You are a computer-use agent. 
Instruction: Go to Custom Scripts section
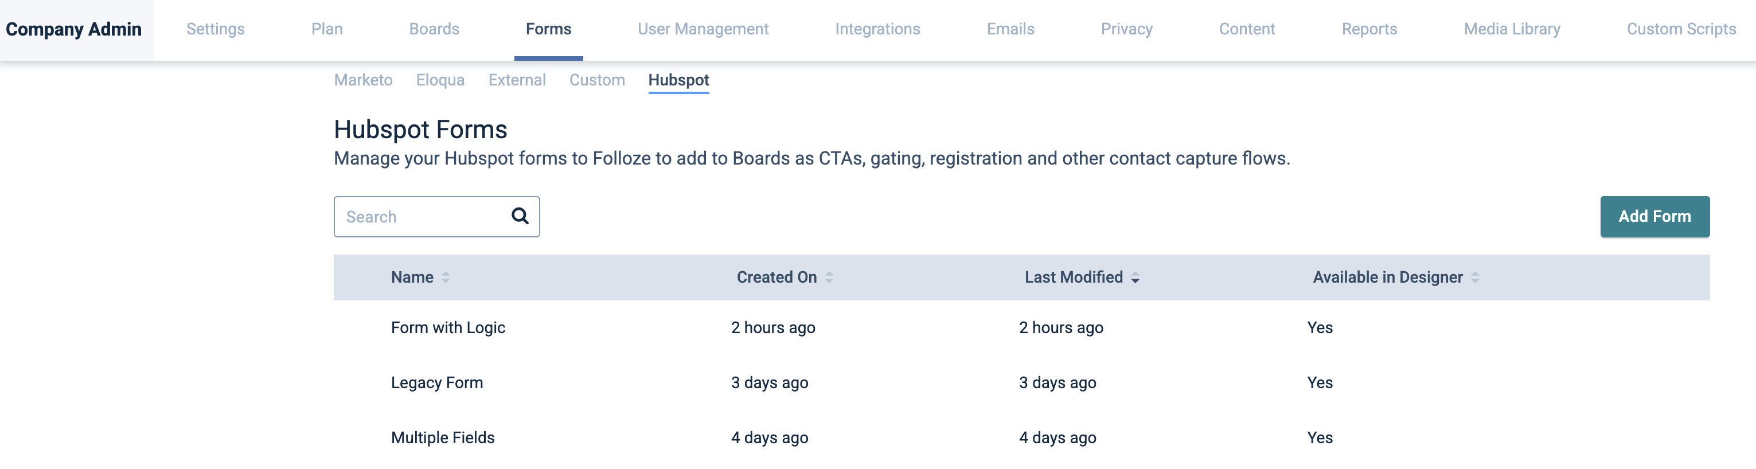coord(1680,29)
